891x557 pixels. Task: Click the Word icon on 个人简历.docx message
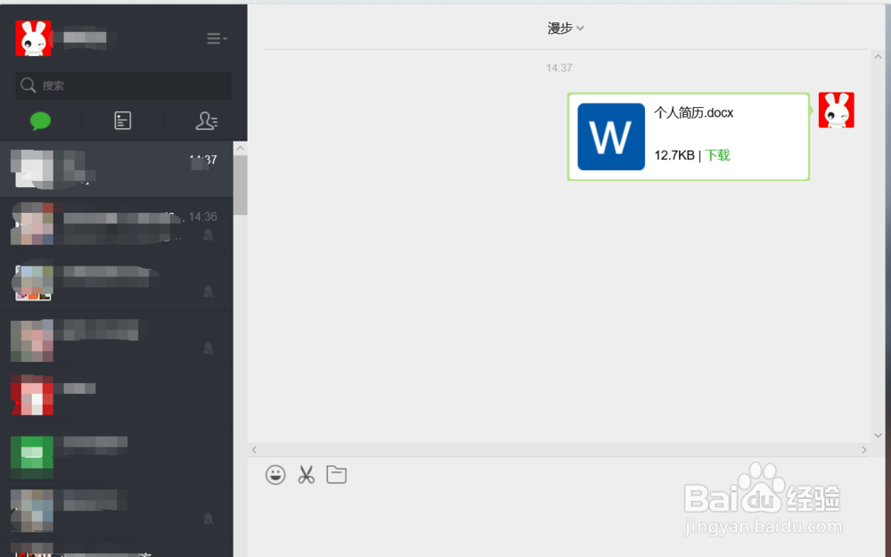tap(610, 136)
